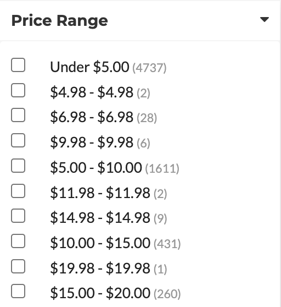Select the $9.98 - $9.98 checkbox
Viewport: 281px width, 307px height.
click(18, 140)
